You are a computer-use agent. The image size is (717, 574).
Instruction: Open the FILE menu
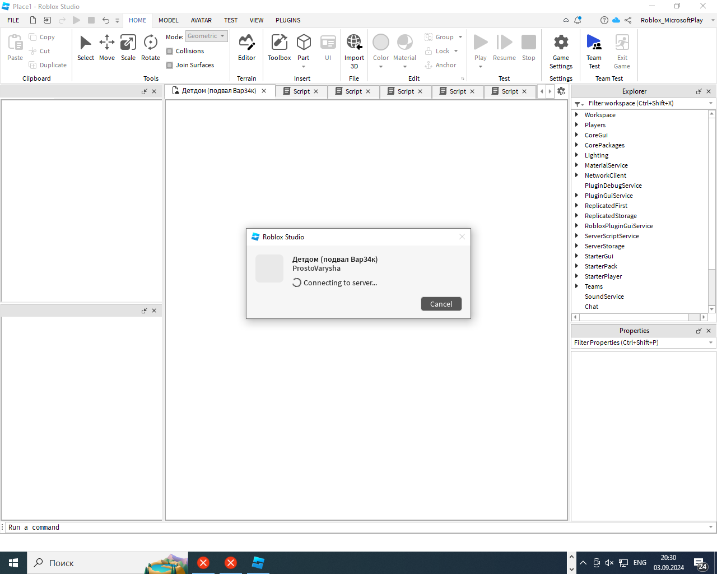click(13, 20)
